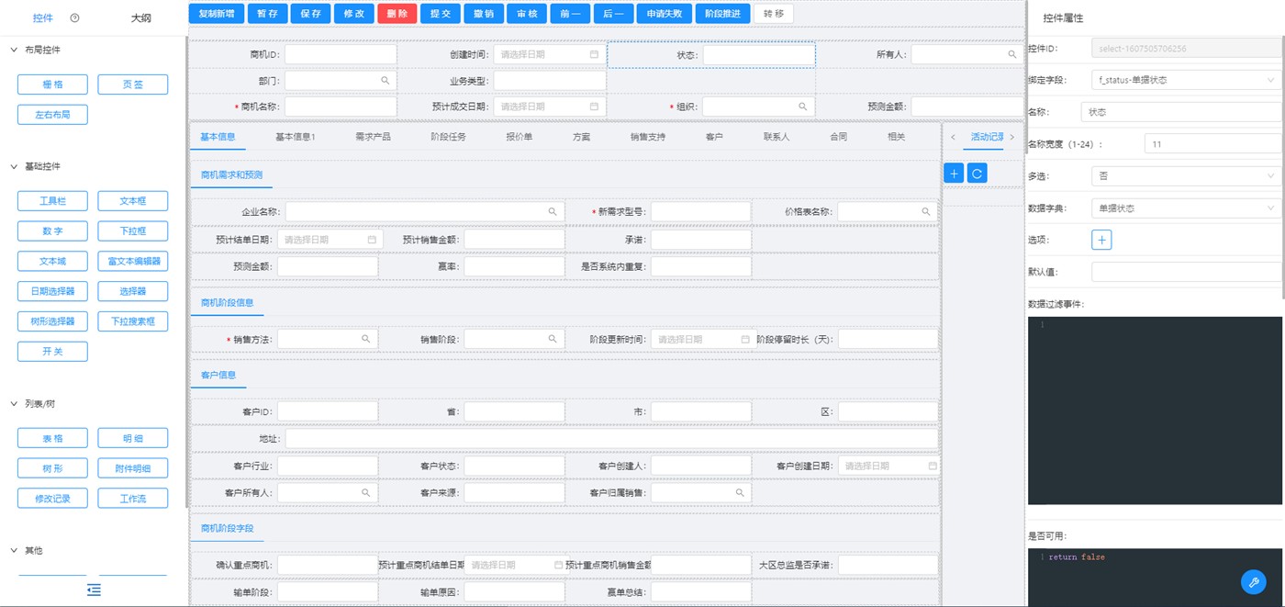Collapse the left sidebar with the bottom icon
1285x607 pixels.
tap(94, 590)
